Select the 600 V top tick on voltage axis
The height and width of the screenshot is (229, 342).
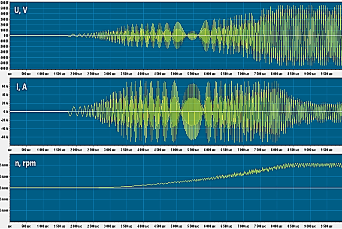5,2
